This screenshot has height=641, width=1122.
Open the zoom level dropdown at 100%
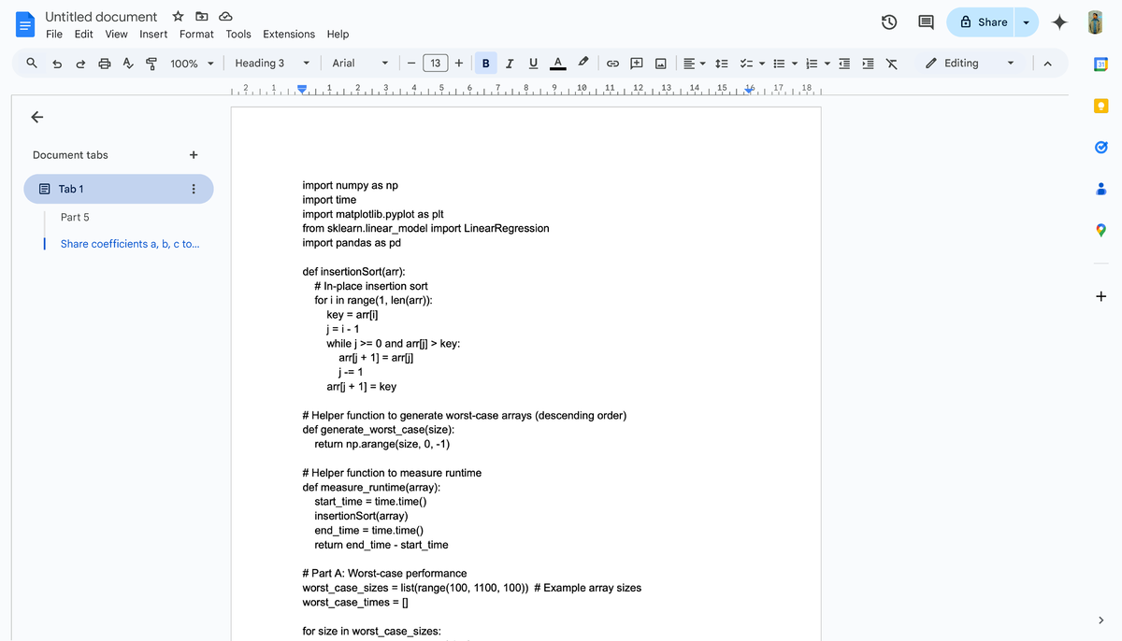[192, 64]
